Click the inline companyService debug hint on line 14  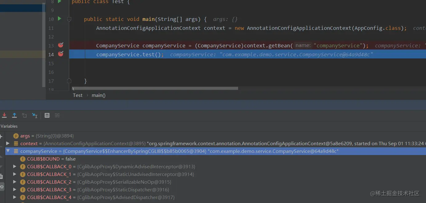tap(272, 54)
